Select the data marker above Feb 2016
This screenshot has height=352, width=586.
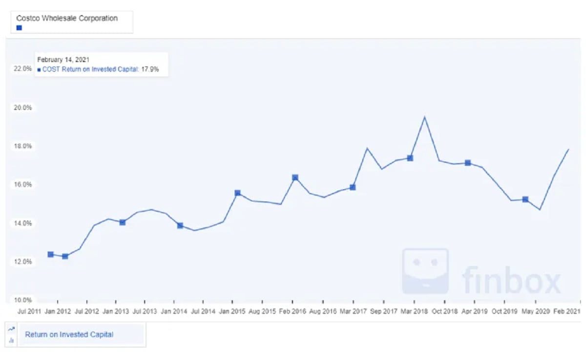click(295, 177)
